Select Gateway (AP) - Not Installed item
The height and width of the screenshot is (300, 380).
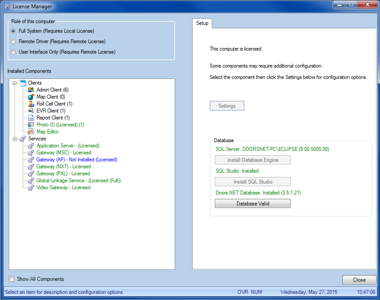[x=76, y=160]
